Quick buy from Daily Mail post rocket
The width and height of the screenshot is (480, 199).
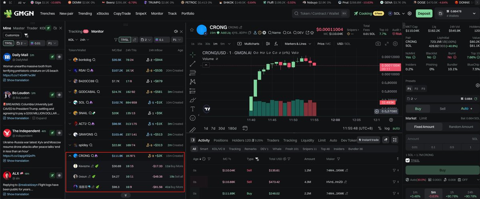pyautogui.click(x=52, y=57)
